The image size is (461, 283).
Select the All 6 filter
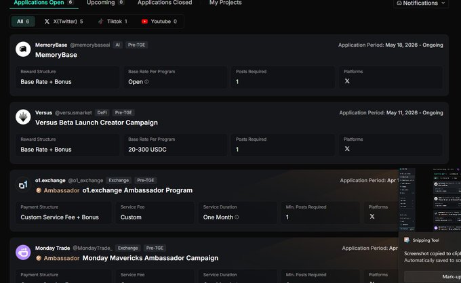tap(23, 22)
